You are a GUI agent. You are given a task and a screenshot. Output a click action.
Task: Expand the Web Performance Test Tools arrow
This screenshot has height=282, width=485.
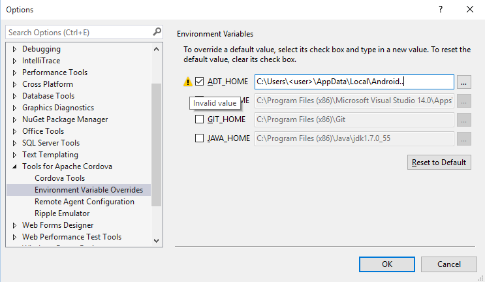click(14, 237)
